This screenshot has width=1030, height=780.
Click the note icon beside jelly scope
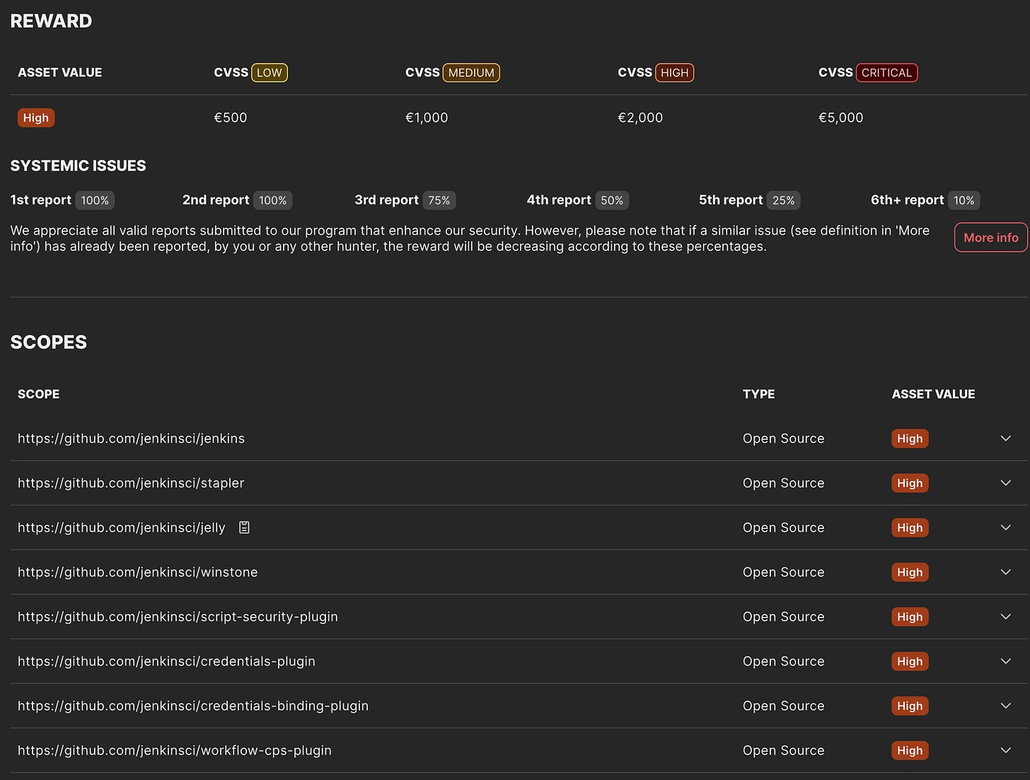(244, 528)
